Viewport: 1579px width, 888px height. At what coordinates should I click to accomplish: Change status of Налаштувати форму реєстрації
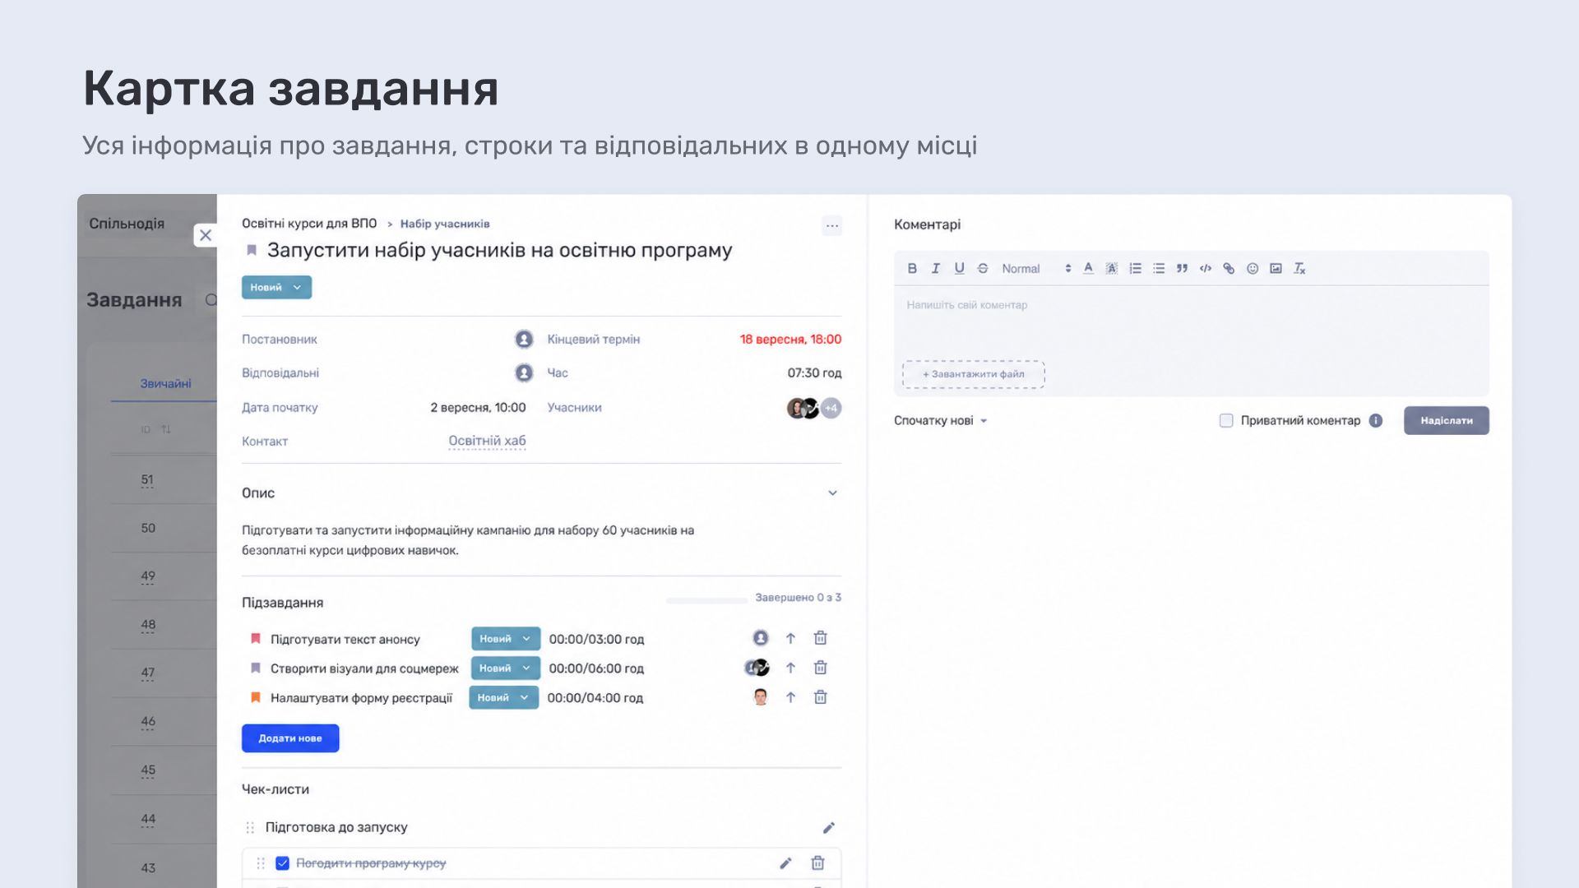click(504, 697)
